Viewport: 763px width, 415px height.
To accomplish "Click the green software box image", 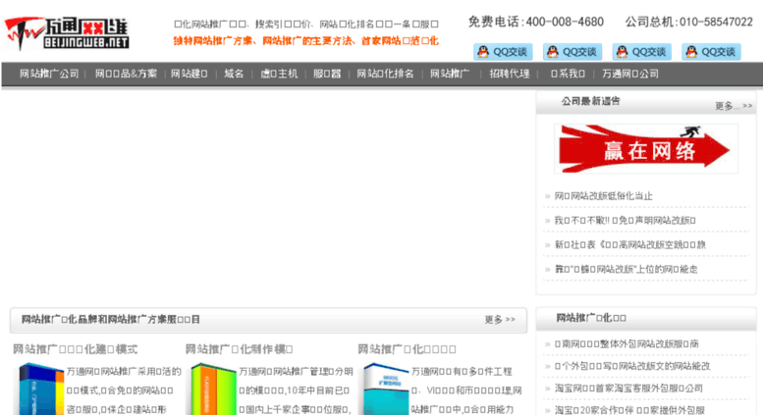I will (x=214, y=389).
